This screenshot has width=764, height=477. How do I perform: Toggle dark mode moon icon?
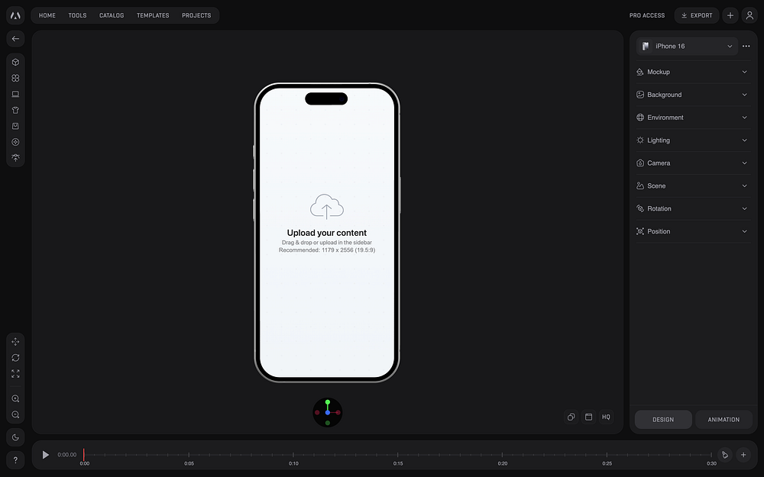[15, 437]
